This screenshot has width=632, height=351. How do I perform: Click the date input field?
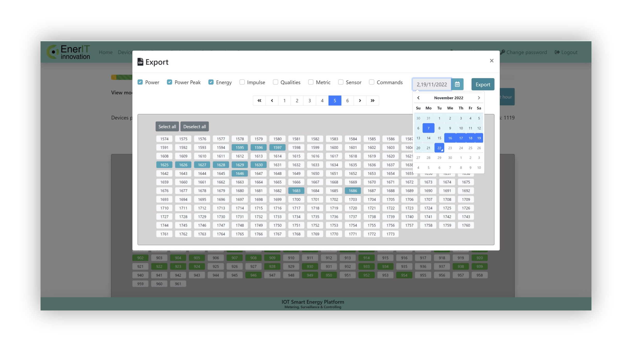coord(432,84)
